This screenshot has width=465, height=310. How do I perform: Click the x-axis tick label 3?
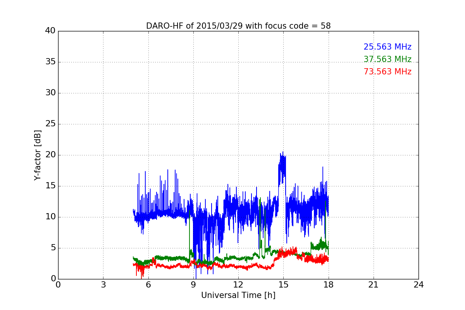coord(103,285)
